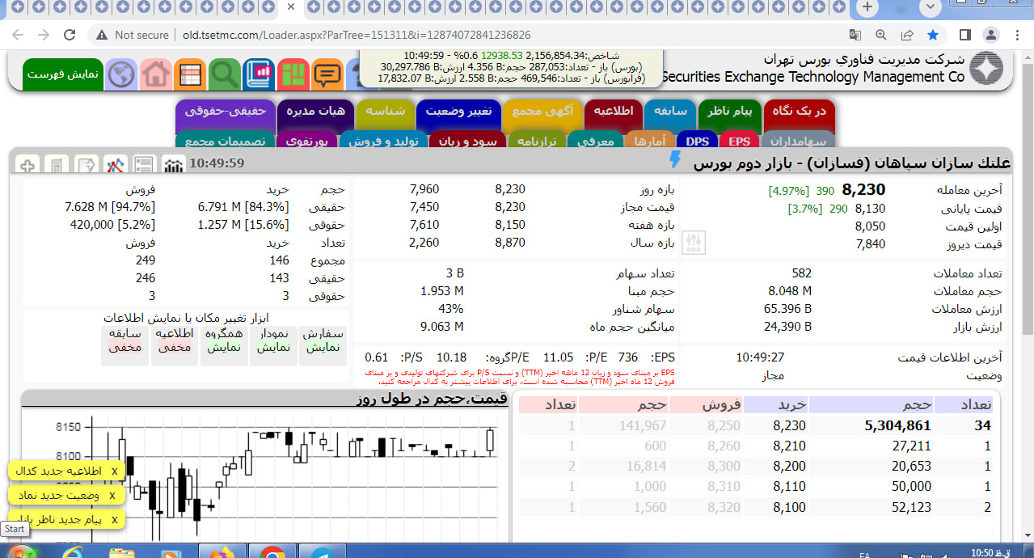
Task: Click the intraday candlestick price chart
Action: [x=264, y=476]
